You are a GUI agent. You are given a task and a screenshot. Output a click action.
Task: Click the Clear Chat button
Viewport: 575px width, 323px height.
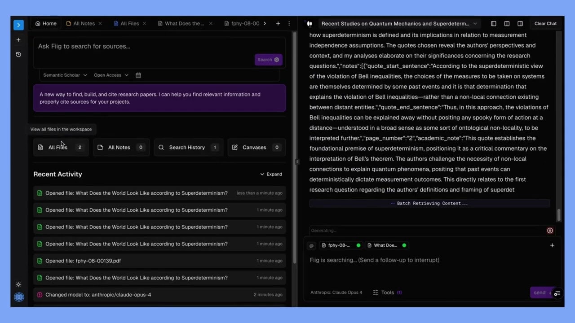point(545,24)
